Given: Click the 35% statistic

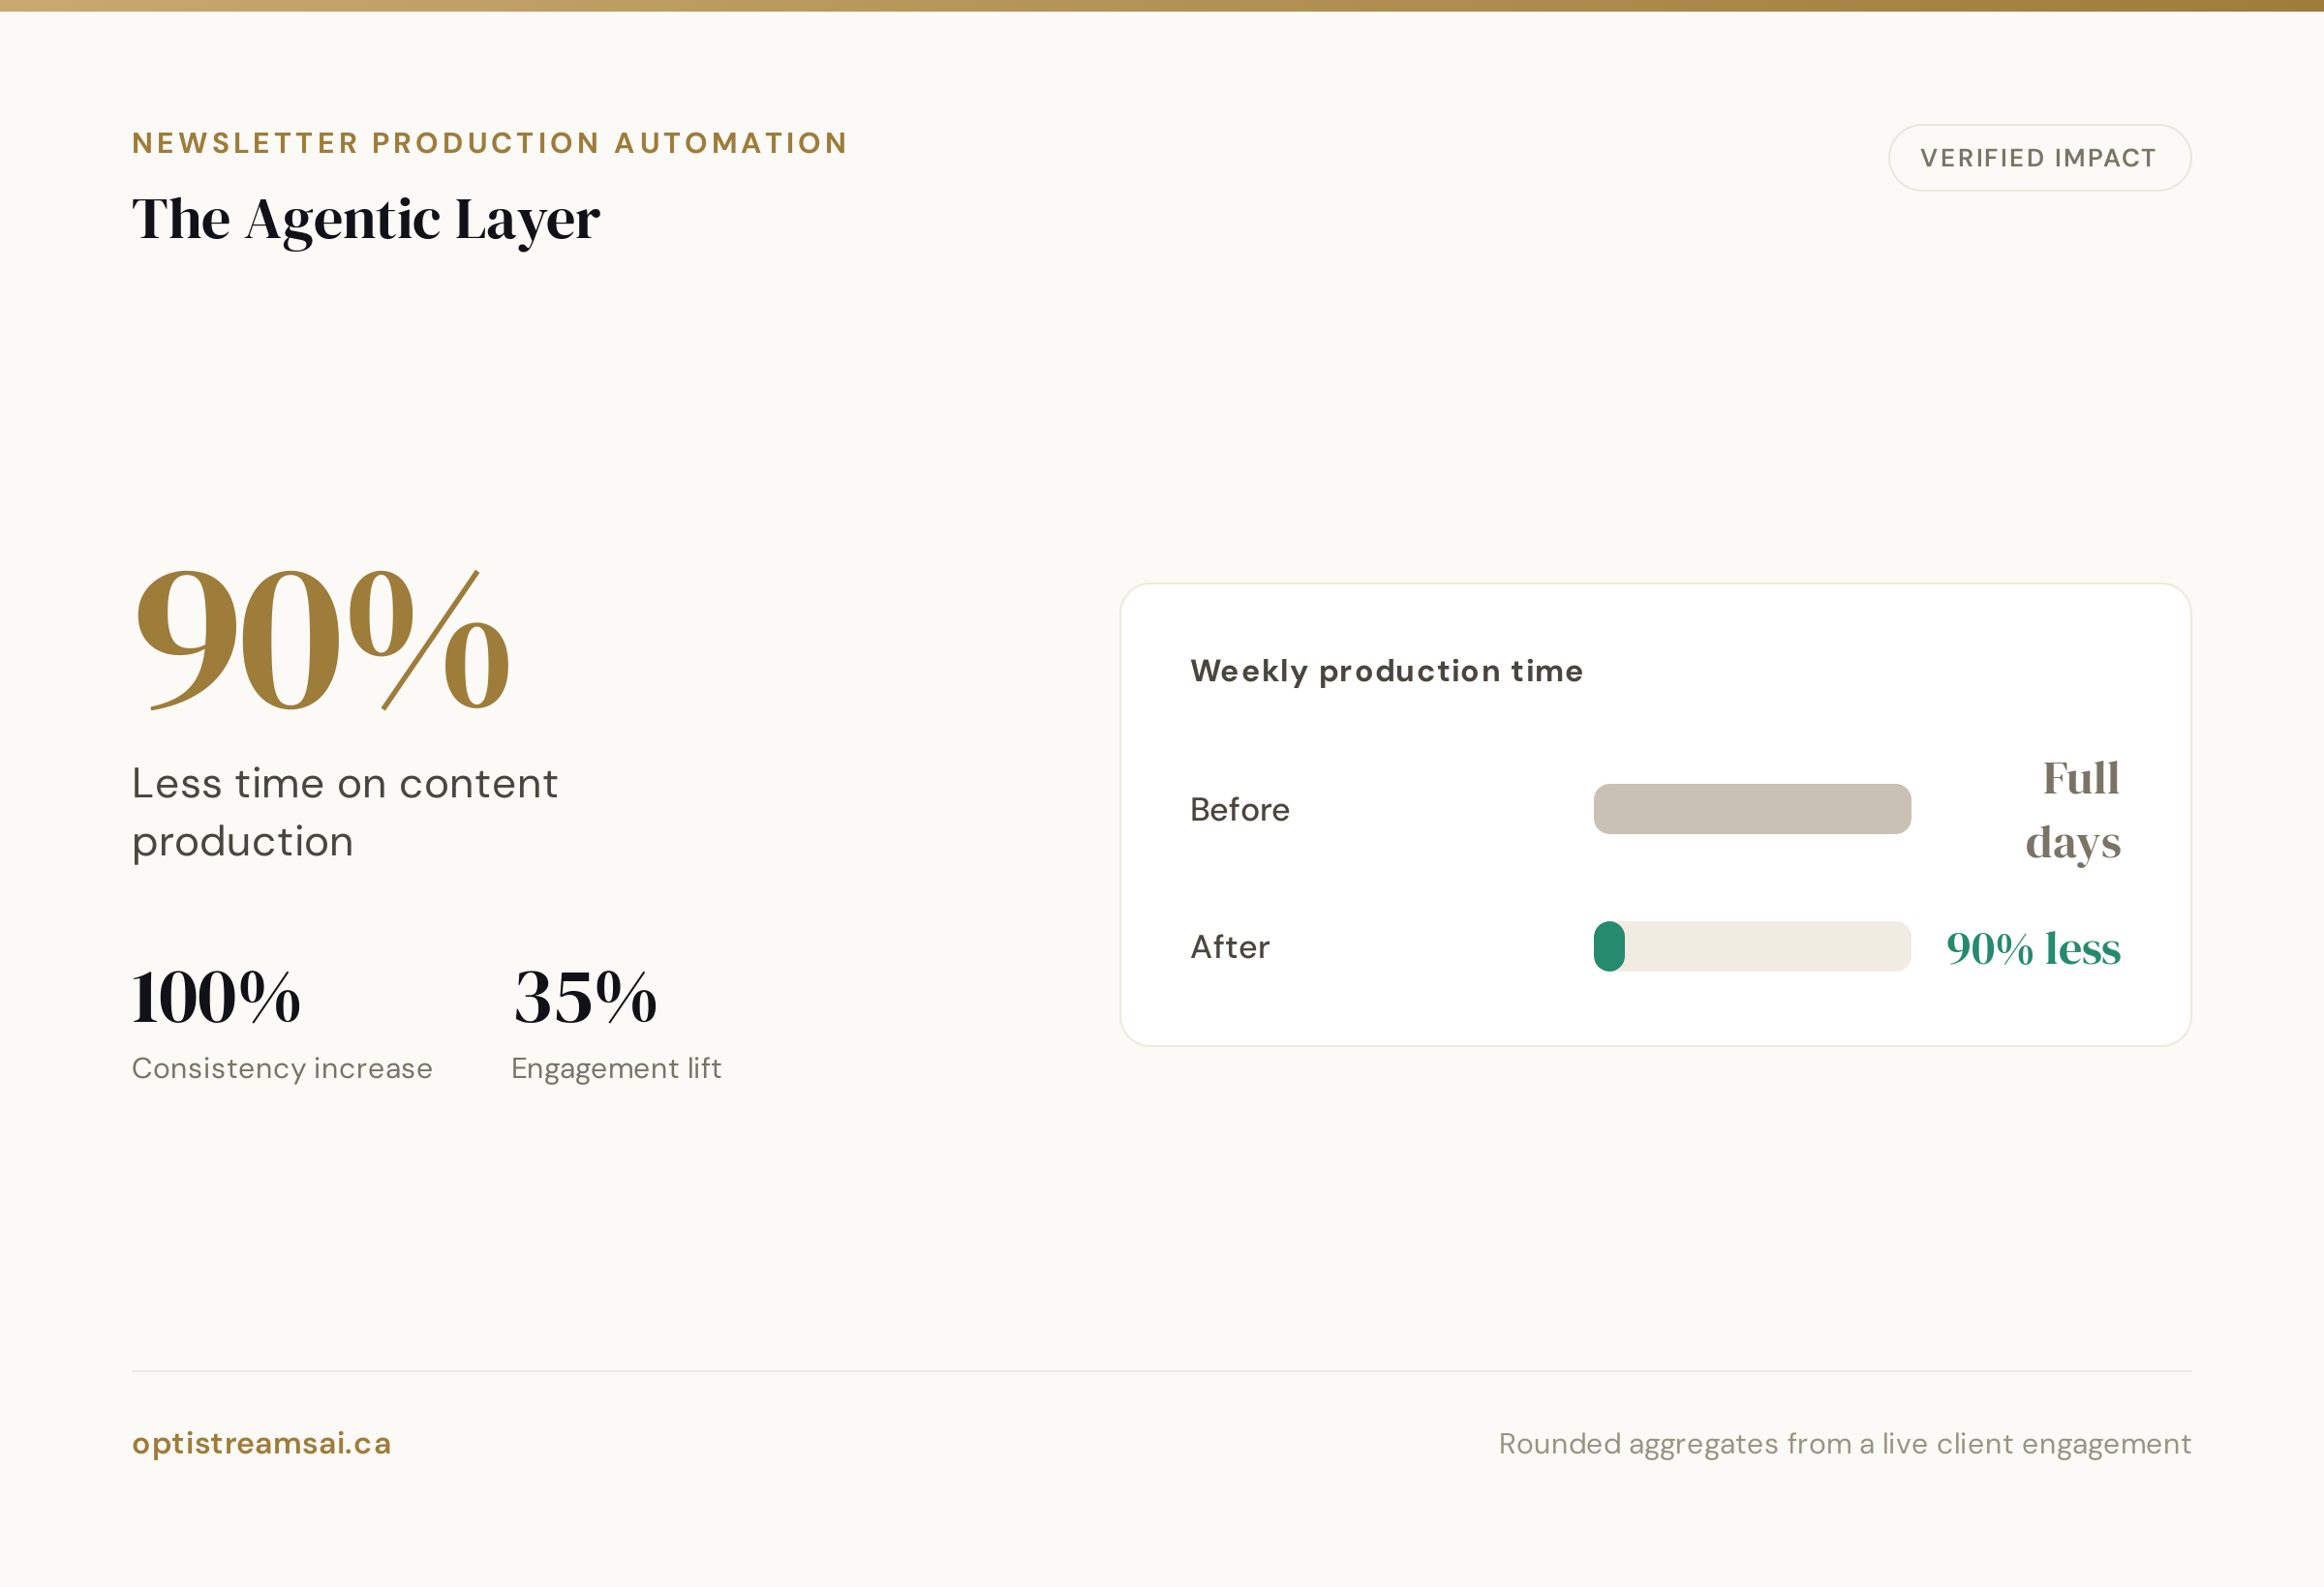Looking at the screenshot, I should point(585,998).
